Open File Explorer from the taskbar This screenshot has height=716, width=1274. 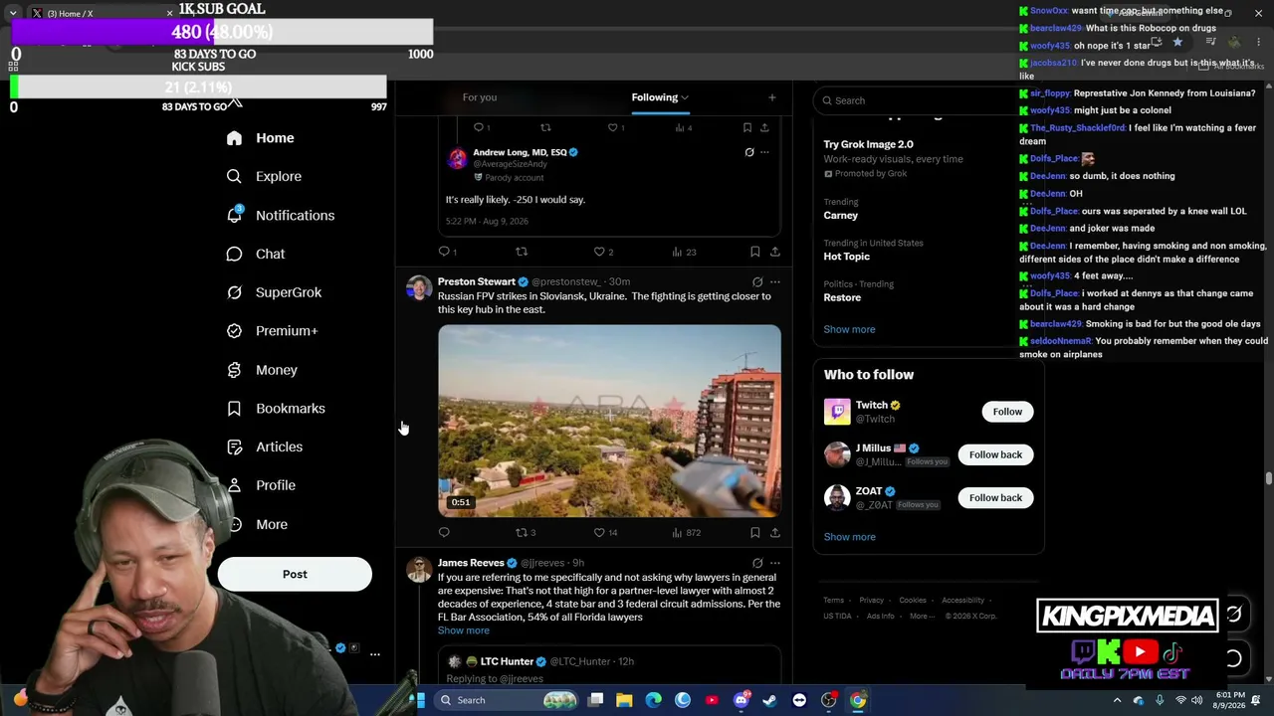[624, 700]
